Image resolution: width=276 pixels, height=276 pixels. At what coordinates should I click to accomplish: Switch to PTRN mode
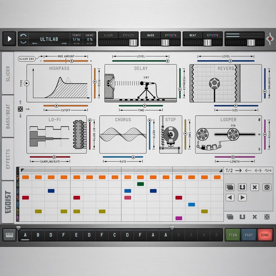[233, 235]
